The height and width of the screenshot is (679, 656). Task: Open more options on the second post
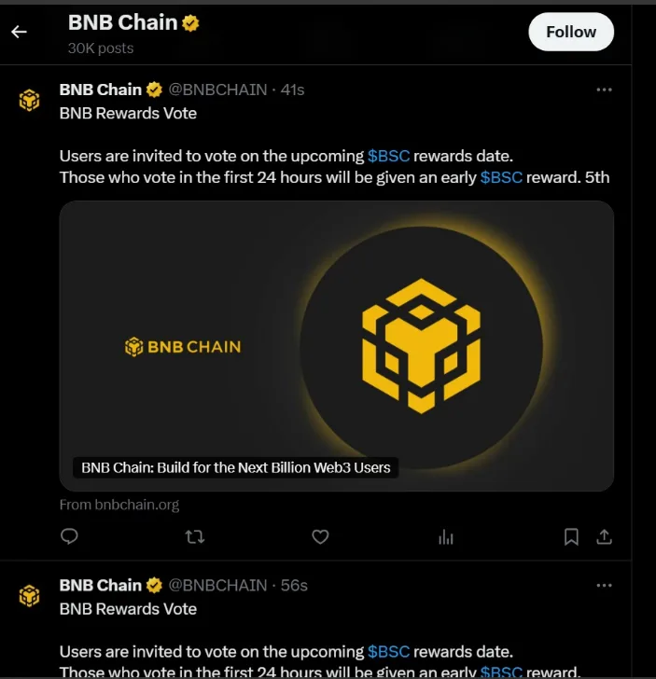tap(604, 585)
